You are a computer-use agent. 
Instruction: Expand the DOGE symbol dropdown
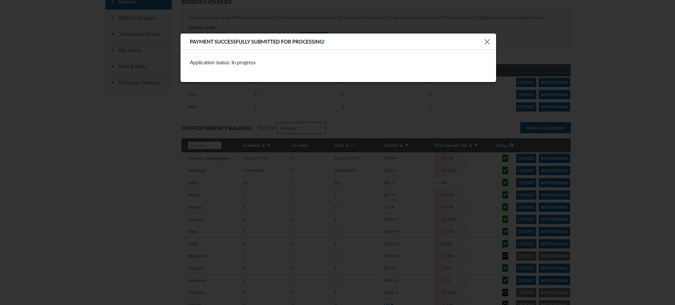(x=391, y=244)
